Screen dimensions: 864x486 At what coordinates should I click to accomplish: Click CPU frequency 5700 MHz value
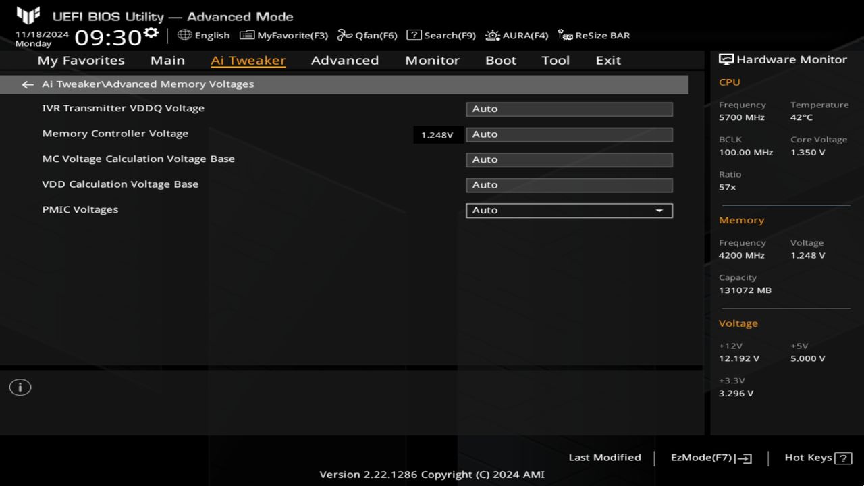pos(742,117)
